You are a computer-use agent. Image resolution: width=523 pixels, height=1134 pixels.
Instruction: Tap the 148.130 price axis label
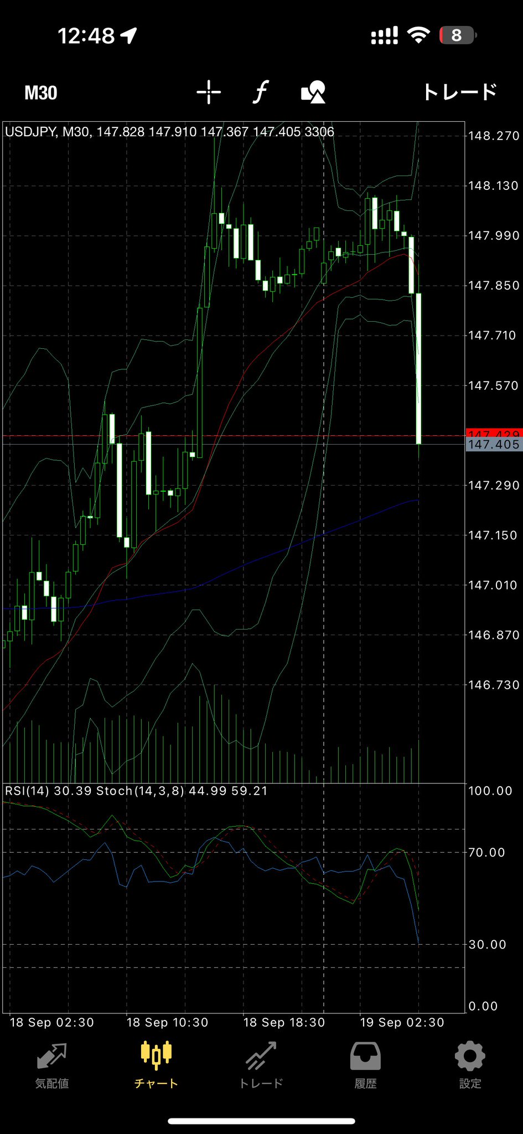pyautogui.click(x=494, y=185)
